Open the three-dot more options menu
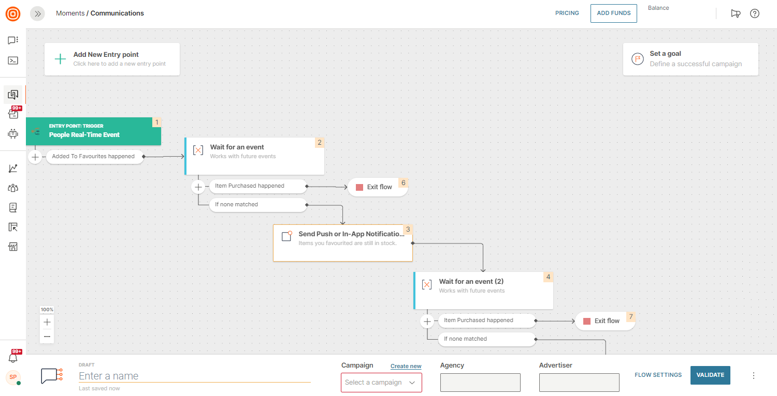This screenshot has height=396, width=777. point(754,375)
